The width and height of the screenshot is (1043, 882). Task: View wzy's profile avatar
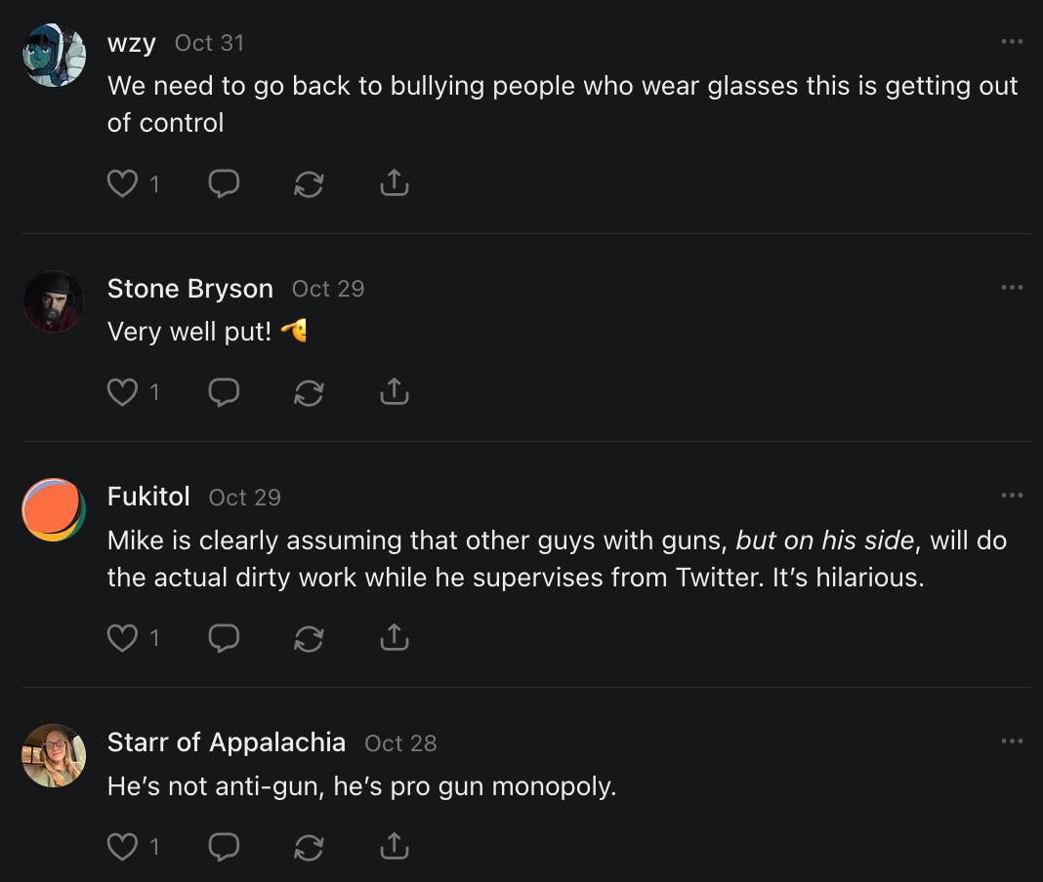tap(54, 56)
